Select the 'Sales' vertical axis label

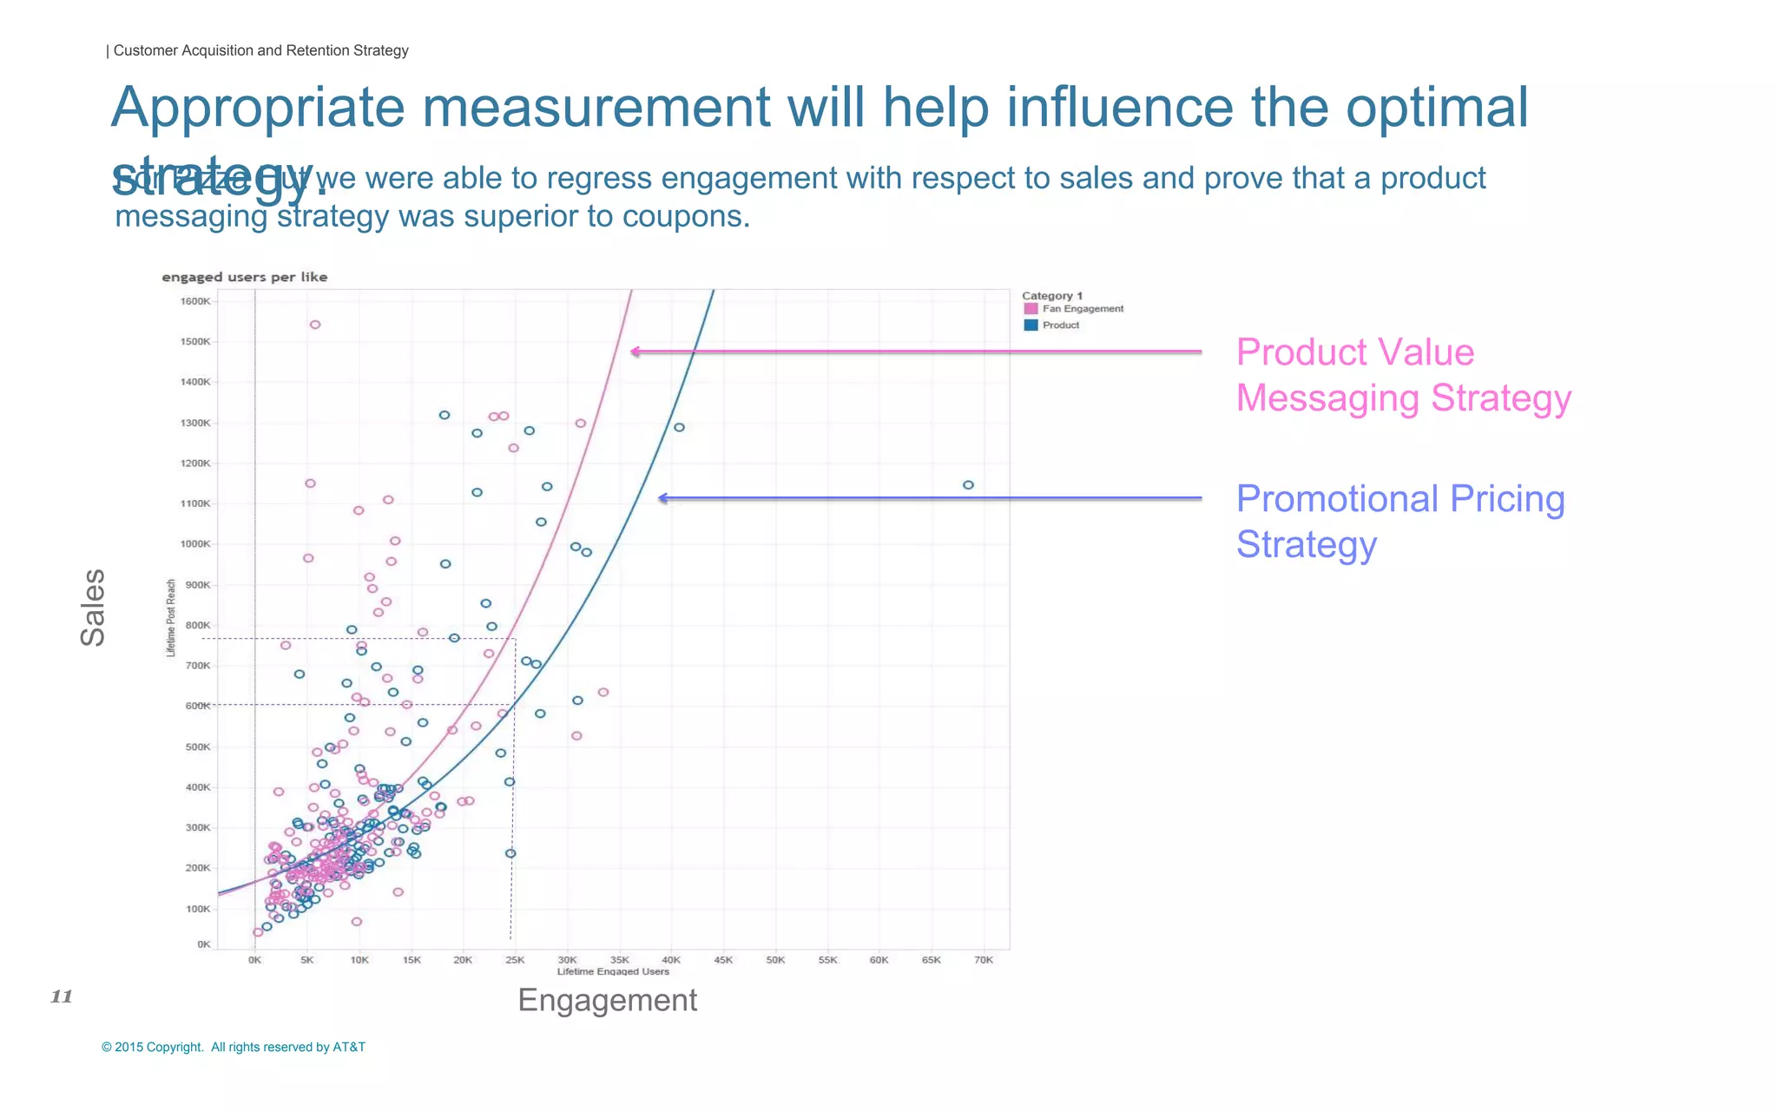(x=93, y=607)
